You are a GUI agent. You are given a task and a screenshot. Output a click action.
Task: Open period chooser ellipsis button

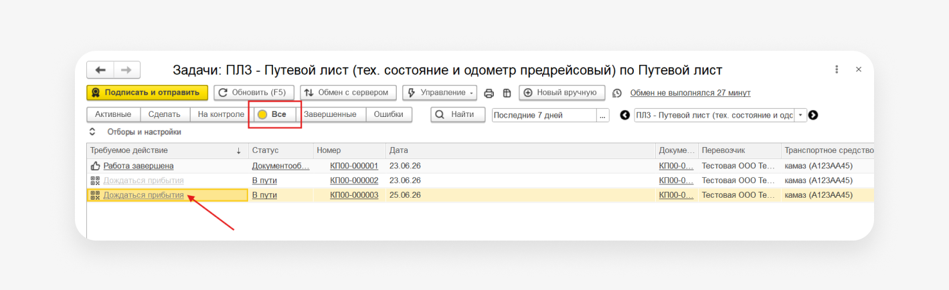(x=603, y=115)
